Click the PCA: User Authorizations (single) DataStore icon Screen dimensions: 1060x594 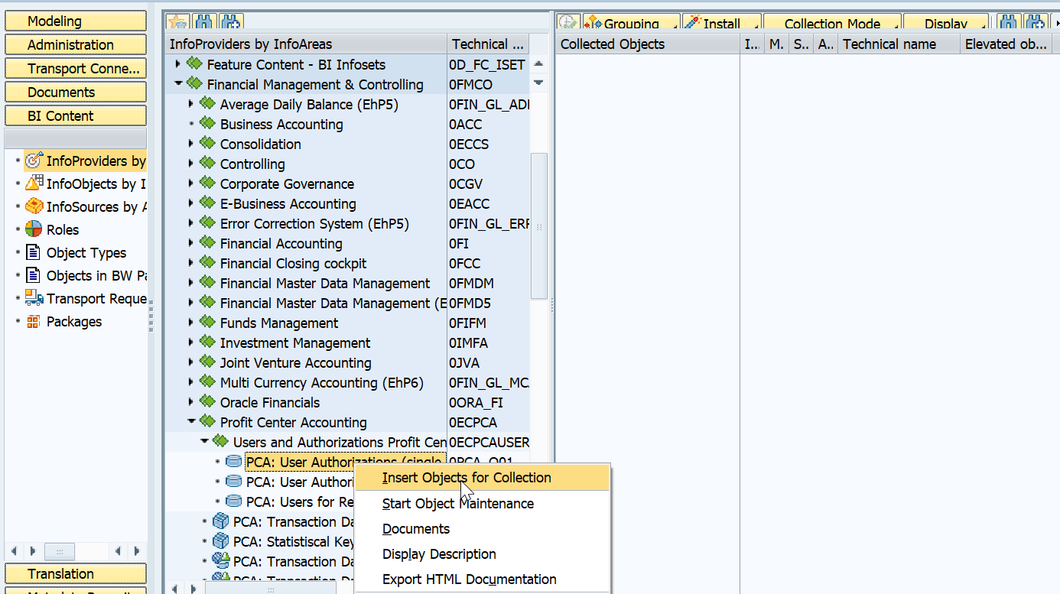pos(233,462)
